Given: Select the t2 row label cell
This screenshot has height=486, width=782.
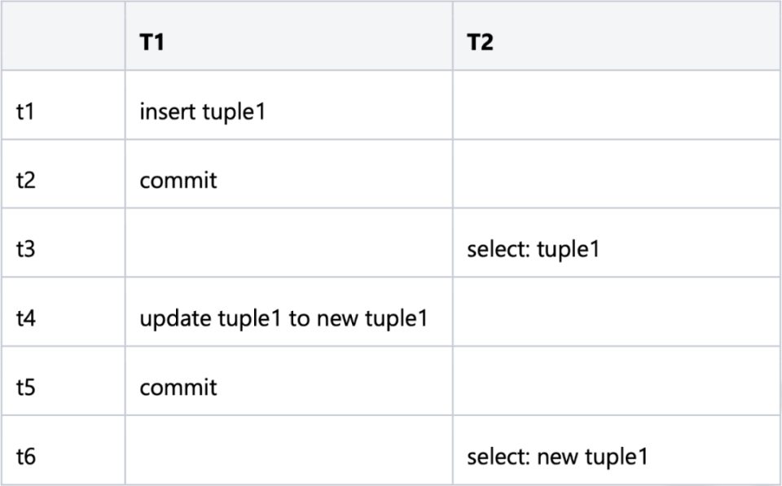Looking at the screenshot, I should [x=26, y=180].
